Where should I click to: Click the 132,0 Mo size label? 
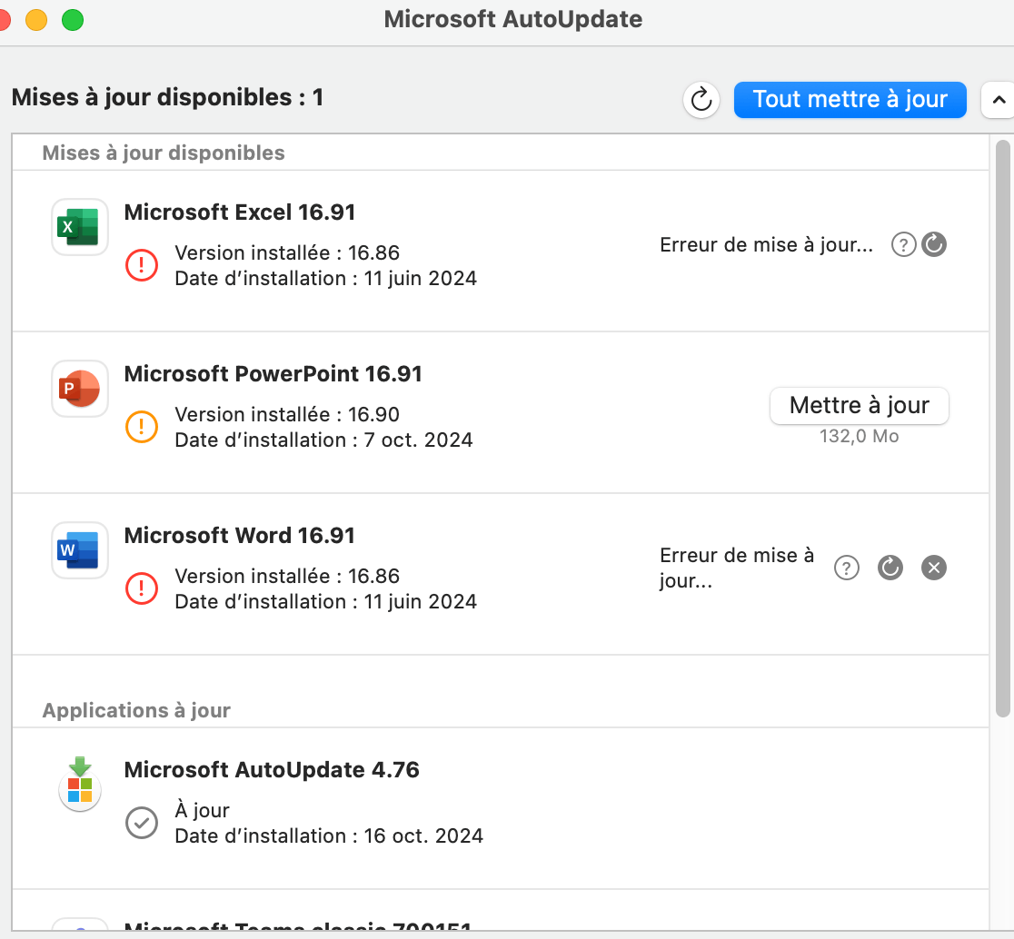click(859, 436)
